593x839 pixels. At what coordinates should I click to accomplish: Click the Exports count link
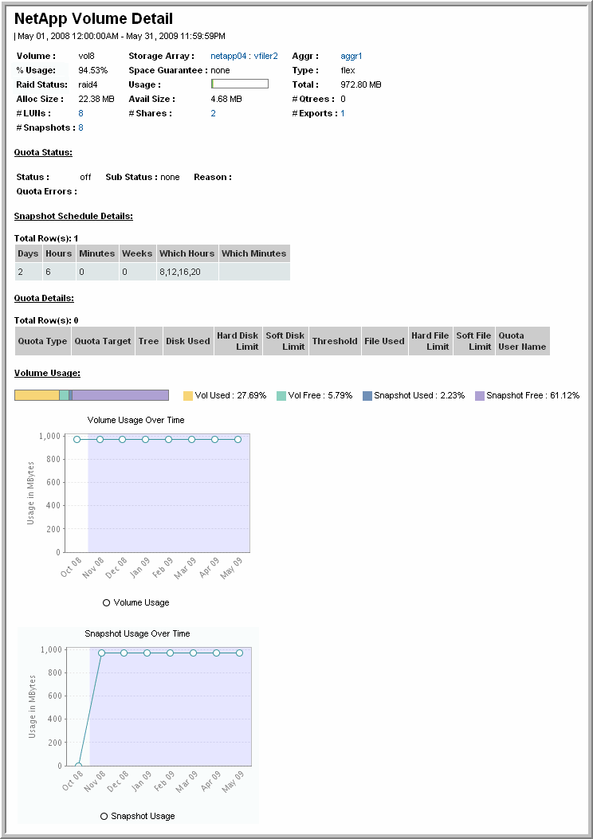click(343, 113)
